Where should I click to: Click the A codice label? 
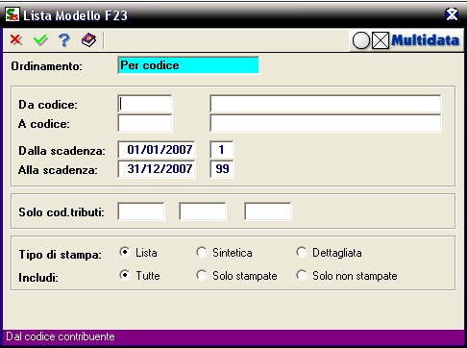(44, 124)
